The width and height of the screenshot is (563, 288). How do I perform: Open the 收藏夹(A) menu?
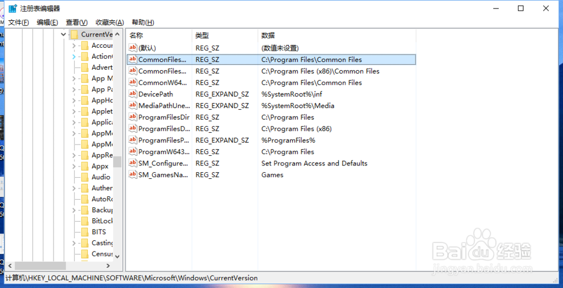[x=110, y=22]
